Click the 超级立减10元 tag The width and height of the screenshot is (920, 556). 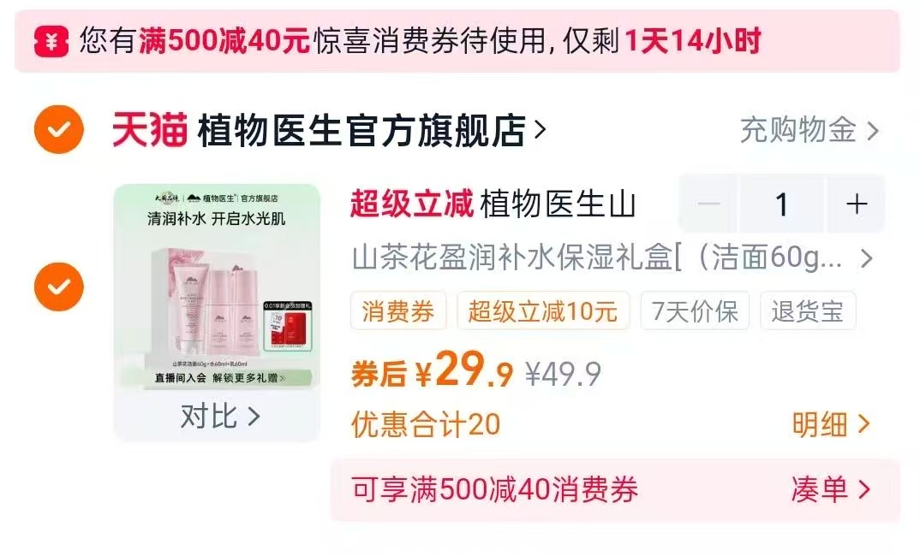tap(543, 311)
